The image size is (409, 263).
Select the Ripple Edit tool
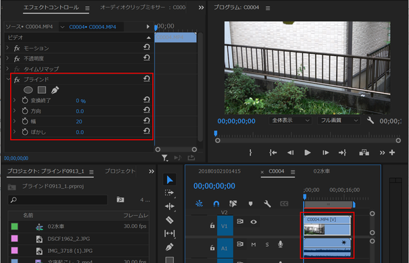click(170, 206)
